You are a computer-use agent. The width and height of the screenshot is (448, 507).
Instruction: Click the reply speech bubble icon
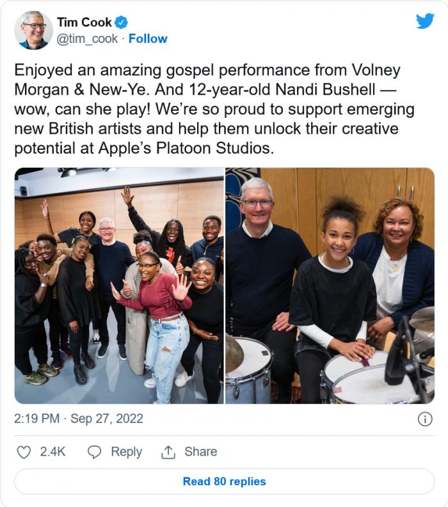click(94, 452)
